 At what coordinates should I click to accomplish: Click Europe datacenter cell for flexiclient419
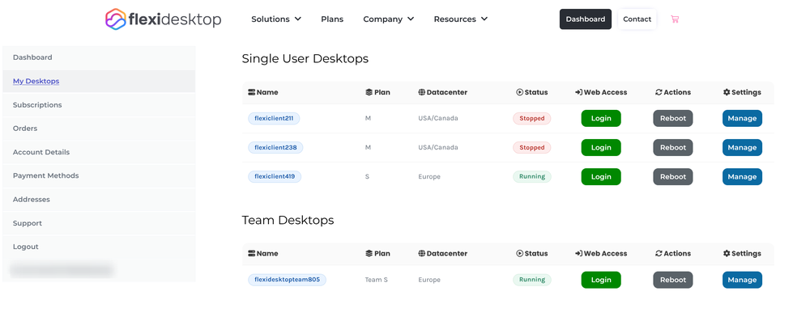pyautogui.click(x=429, y=176)
